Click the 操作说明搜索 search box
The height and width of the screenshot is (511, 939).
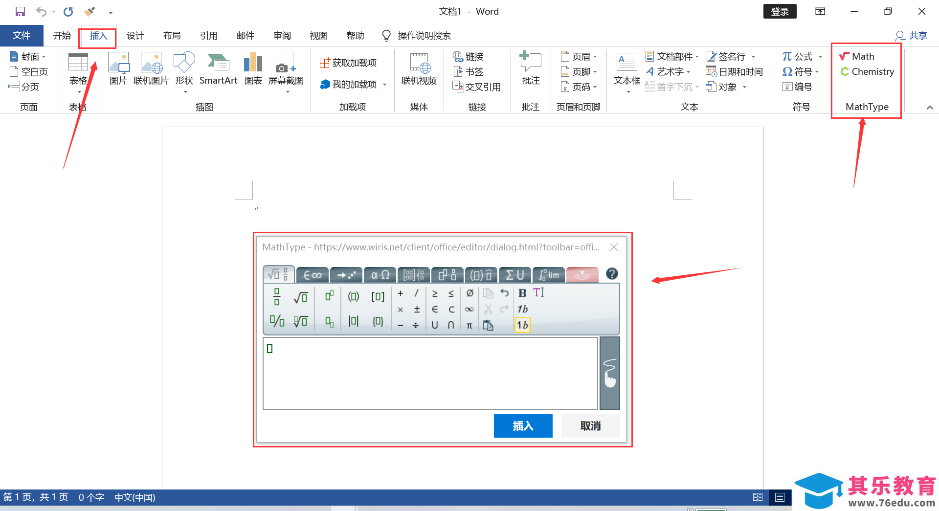[424, 36]
